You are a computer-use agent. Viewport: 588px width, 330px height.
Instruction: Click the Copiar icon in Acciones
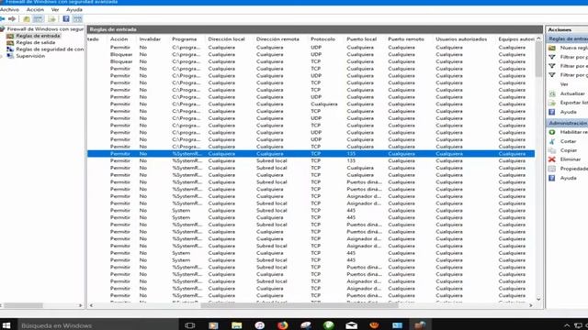pos(552,150)
